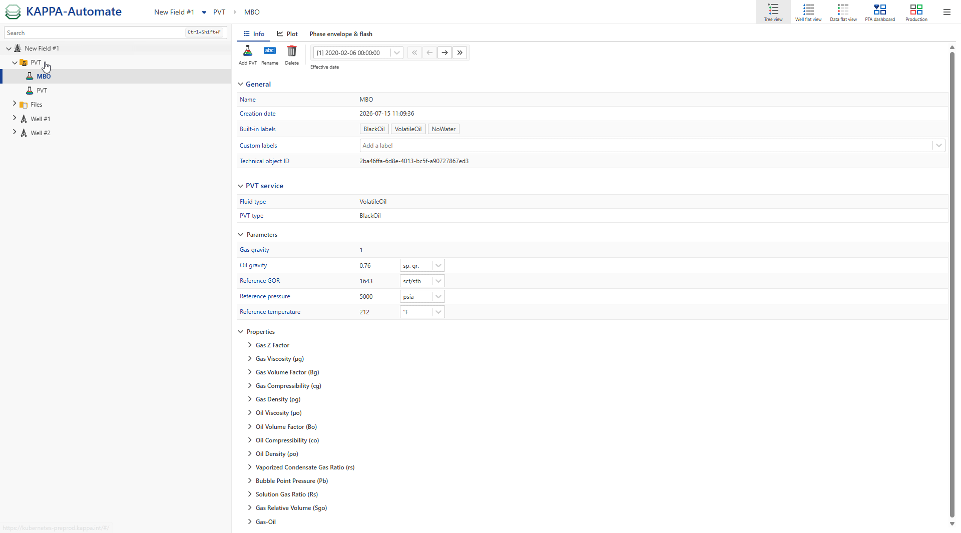Expand the Gas Volume Factor (Bg) property

[250, 372]
